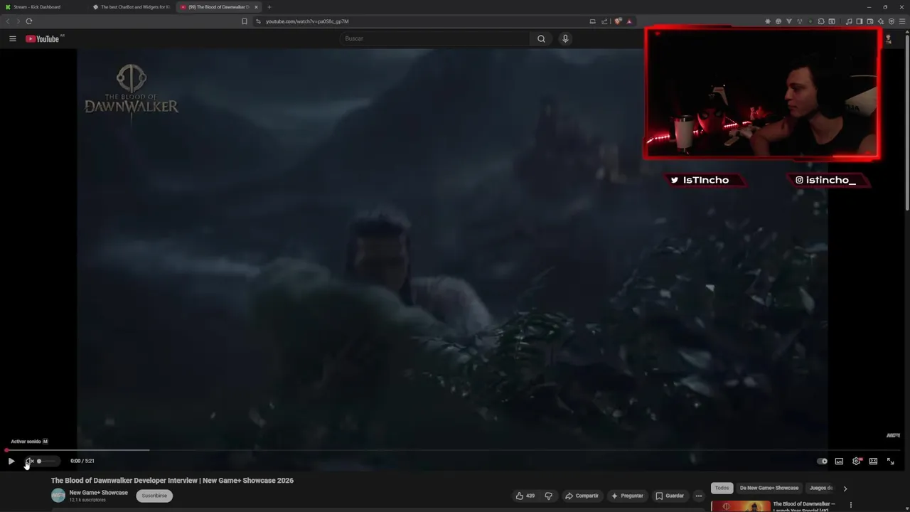Open Brave Leo AI icon

pos(881,21)
